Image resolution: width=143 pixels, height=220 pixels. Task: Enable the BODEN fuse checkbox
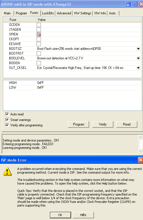coord(39,63)
